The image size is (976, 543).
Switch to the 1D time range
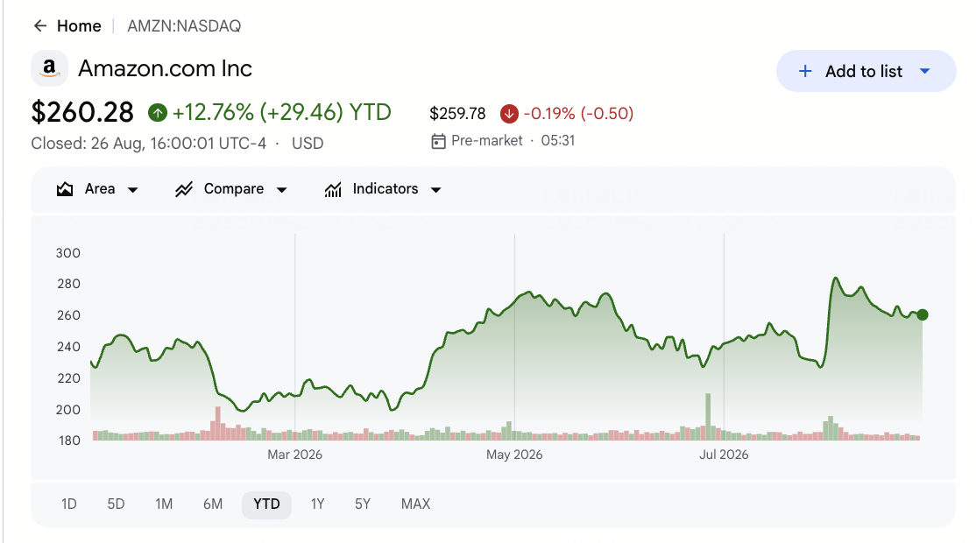click(x=69, y=504)
